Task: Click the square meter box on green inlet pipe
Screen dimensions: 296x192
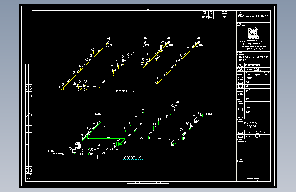Action: coord(74,151)
